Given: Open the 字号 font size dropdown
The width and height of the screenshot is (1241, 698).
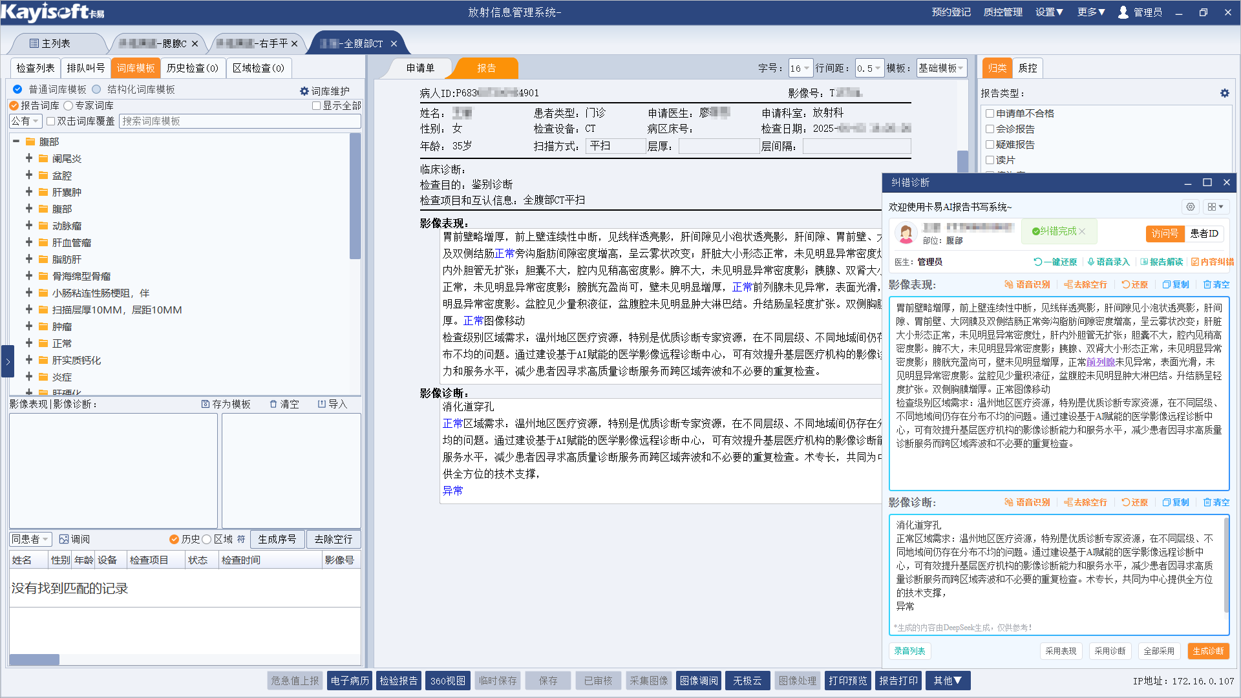Looking at the screenshot, I should pyautogui.click(x=800, y=68).
